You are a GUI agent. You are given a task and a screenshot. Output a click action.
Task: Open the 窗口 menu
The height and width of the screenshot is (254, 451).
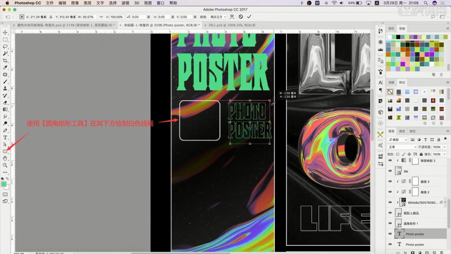[160, 3]
